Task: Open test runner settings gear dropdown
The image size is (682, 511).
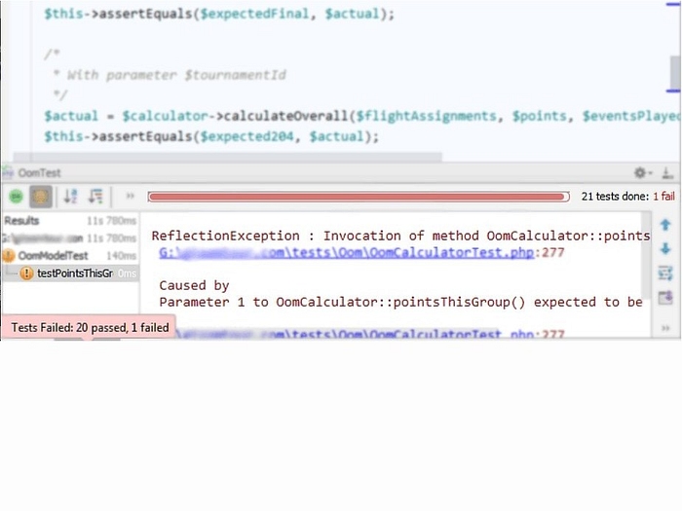Action: point(642,172)
